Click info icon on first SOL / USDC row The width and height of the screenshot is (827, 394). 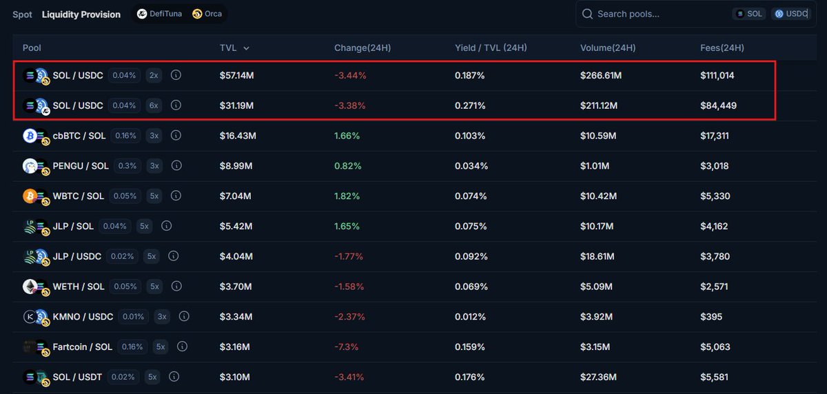176,75
